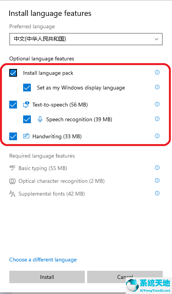Open info for Optical character recognition
The image size is (172, 294).
click(157, 181)
